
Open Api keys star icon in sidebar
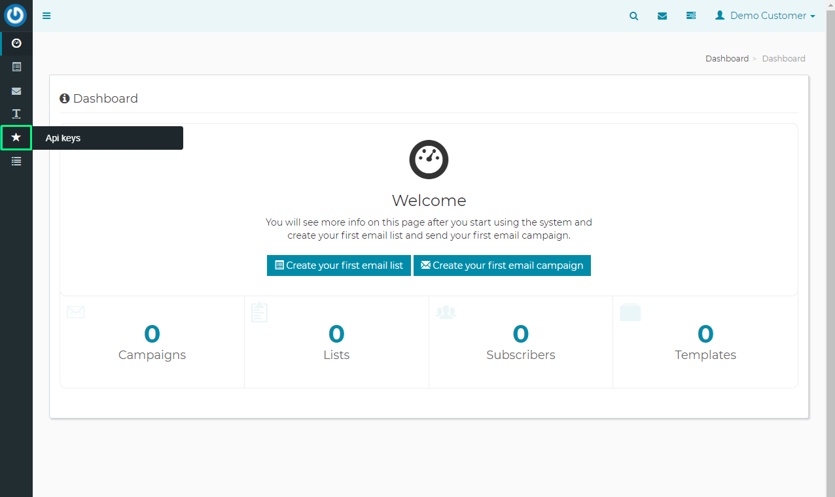tap(16, 137)
